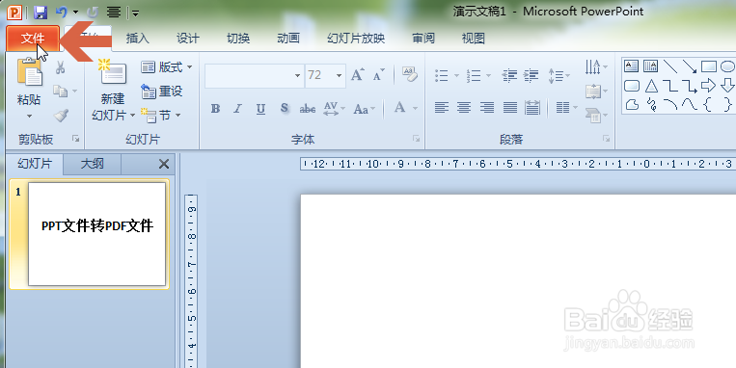Increase the font size with large A
The width and height of the screenshot is (736, 368).
[x=357, y=74]
